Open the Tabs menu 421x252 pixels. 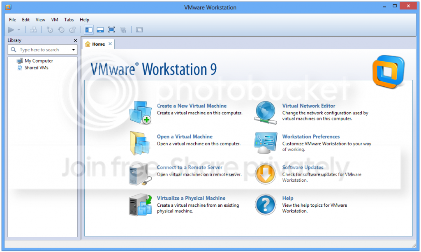click(x=69, y=20)
